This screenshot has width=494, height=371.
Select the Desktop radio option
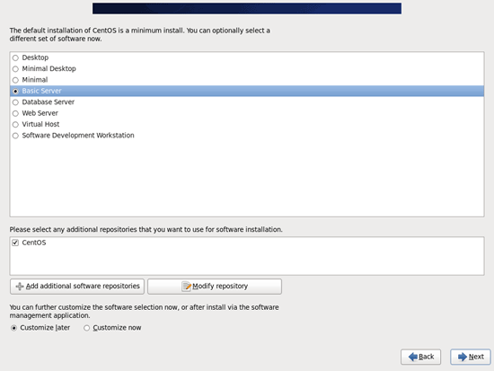[x=15, y=58]
